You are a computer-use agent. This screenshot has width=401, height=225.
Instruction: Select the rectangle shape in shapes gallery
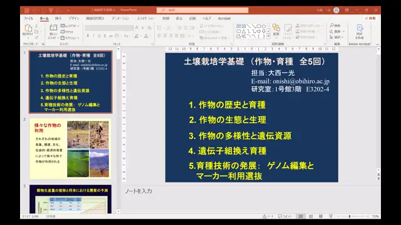259,26
